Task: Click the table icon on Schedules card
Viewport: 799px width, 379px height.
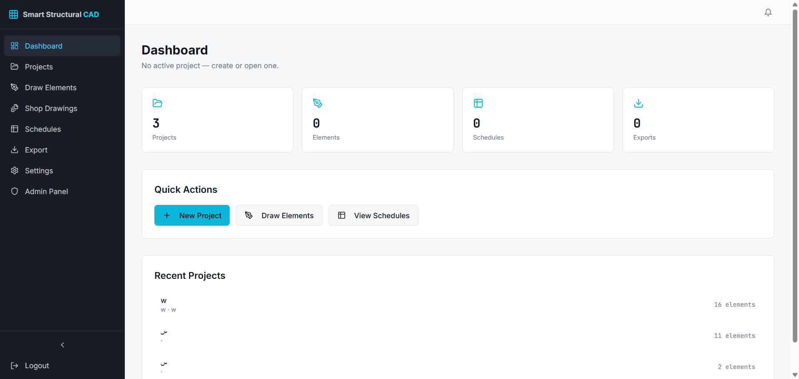Action: (x=478, y=103)
